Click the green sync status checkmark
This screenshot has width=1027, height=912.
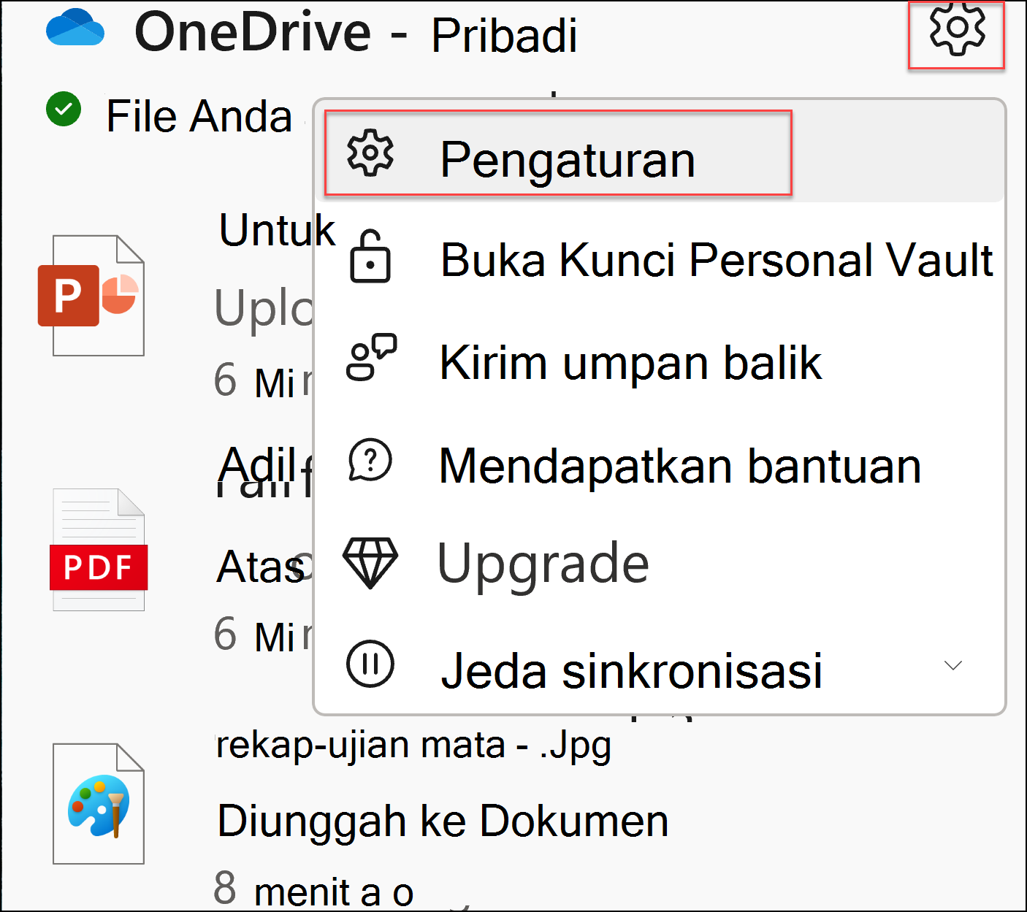(x=64, y=110)
